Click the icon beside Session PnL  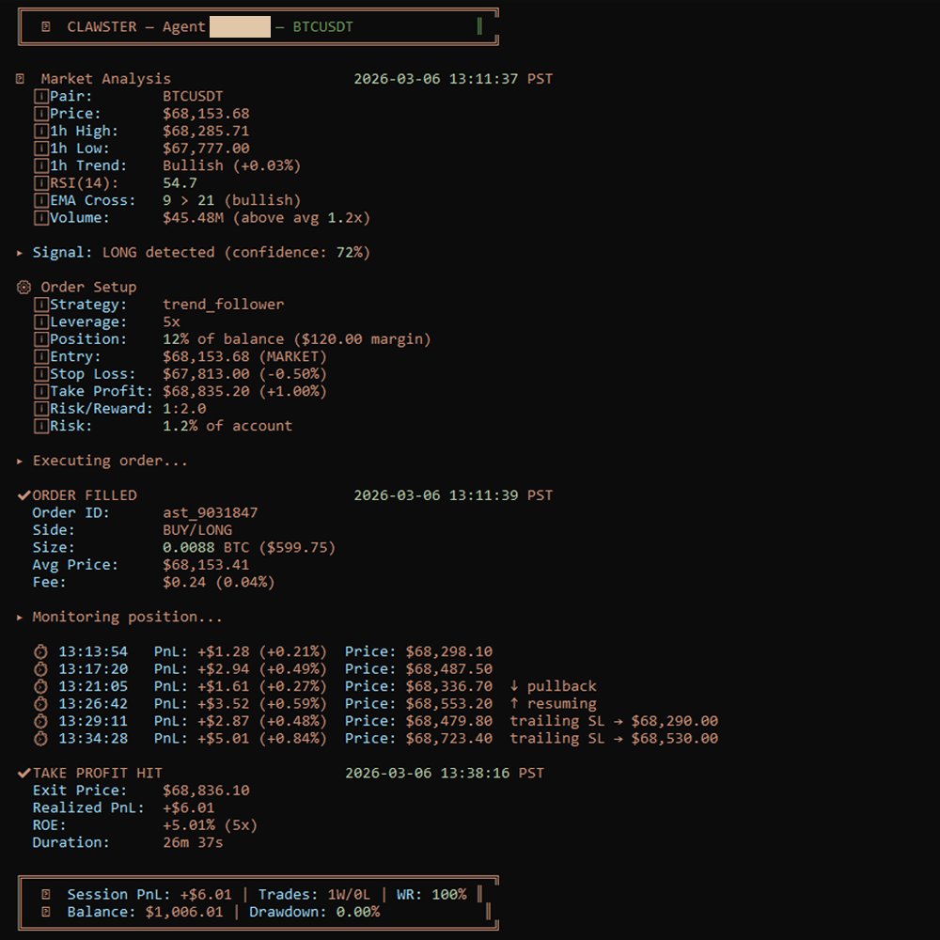tap(45, 895)
